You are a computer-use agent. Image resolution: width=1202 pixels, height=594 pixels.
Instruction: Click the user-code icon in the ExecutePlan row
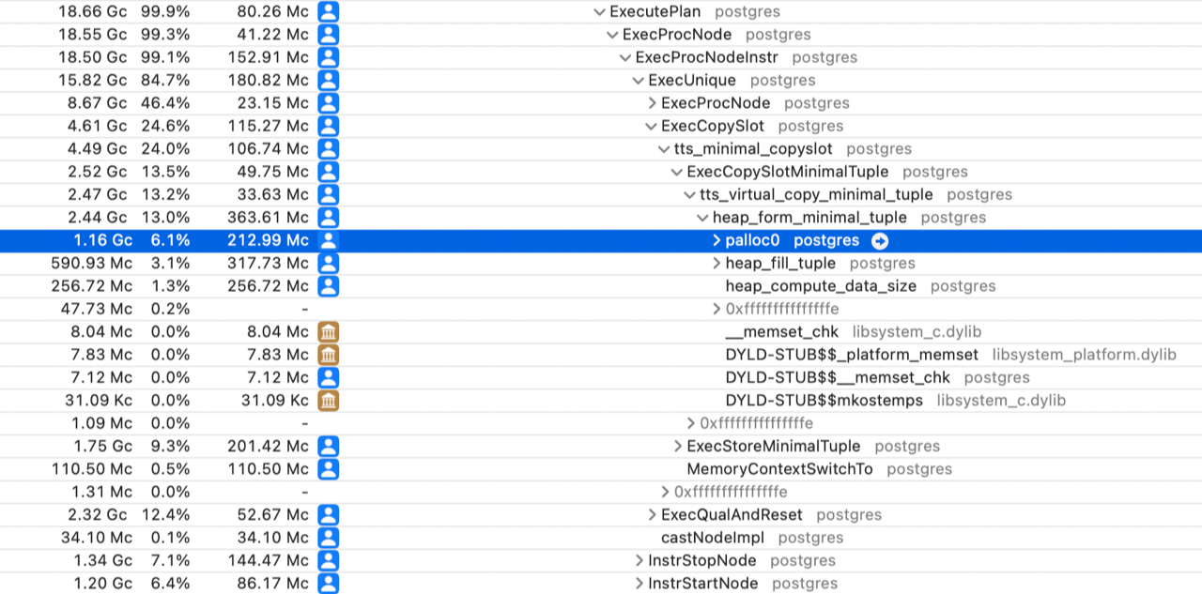[x=328, y=12]
